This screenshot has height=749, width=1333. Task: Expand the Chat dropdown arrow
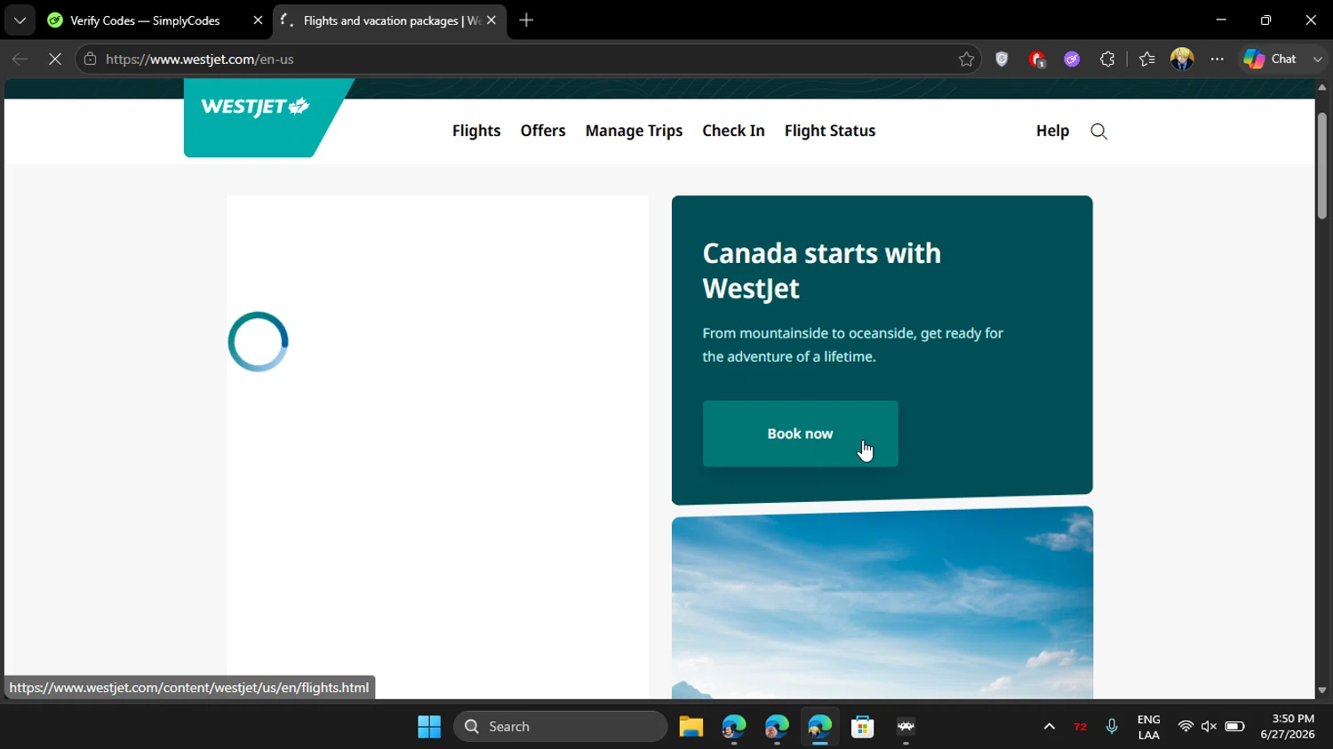[x=1318, y=60]
